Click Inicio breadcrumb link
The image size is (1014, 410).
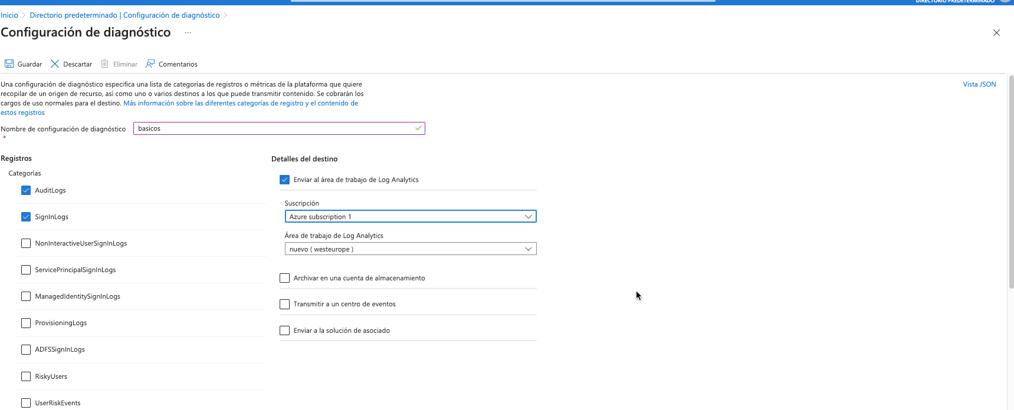[9, 15]
